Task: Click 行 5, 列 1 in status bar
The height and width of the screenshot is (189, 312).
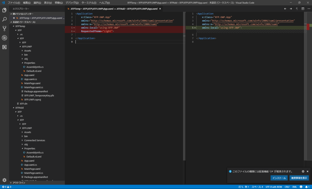Action: pyautogui.click(x=243, y=187)
